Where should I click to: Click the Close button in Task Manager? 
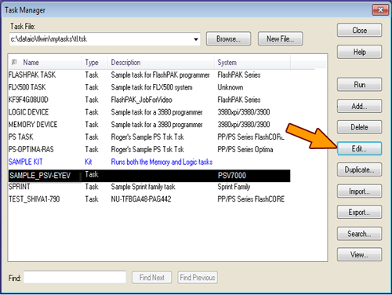359,31
